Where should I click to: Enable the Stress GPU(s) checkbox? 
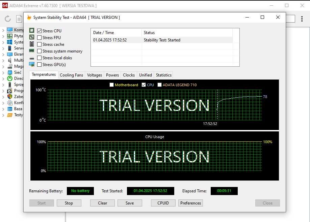click(40, 64)
